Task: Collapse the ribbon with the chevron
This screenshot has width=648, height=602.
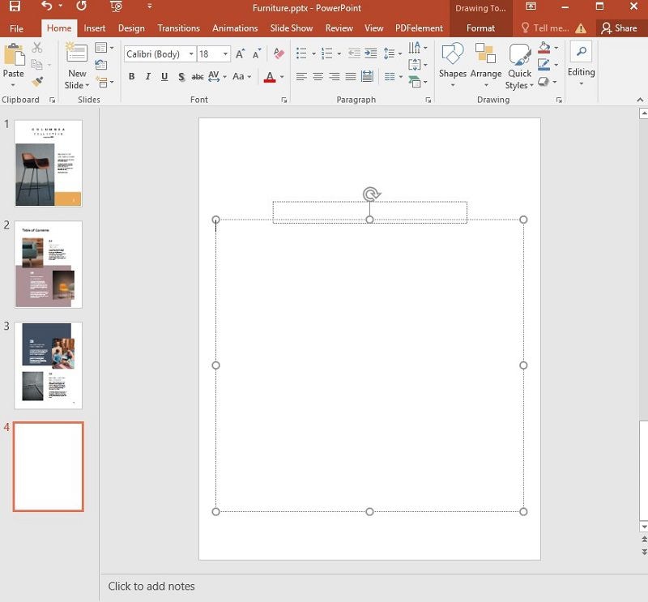Action: 640,100
